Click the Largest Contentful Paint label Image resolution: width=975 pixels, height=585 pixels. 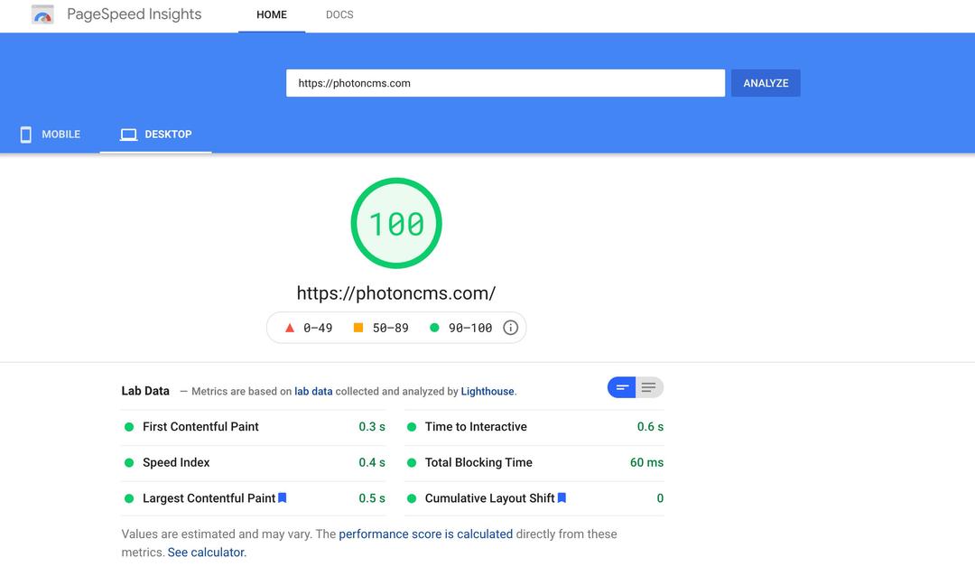(209, 498)
